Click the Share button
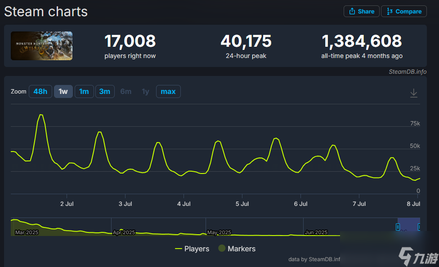 [x=362, y=12]
